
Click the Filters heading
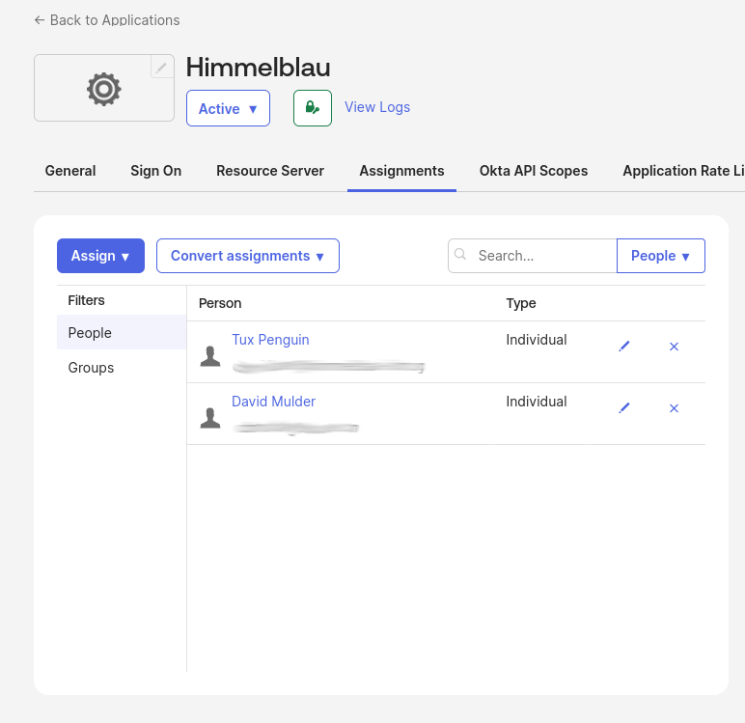coord(86,300)
